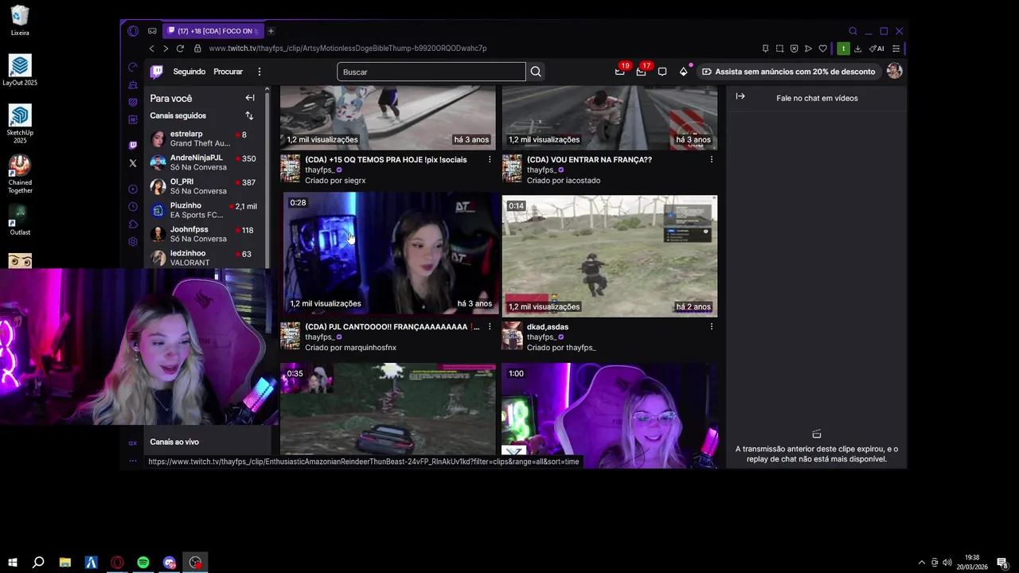Go back with the browser back arrow
Screen dimensions: 1019x573
tap(151, 49)
